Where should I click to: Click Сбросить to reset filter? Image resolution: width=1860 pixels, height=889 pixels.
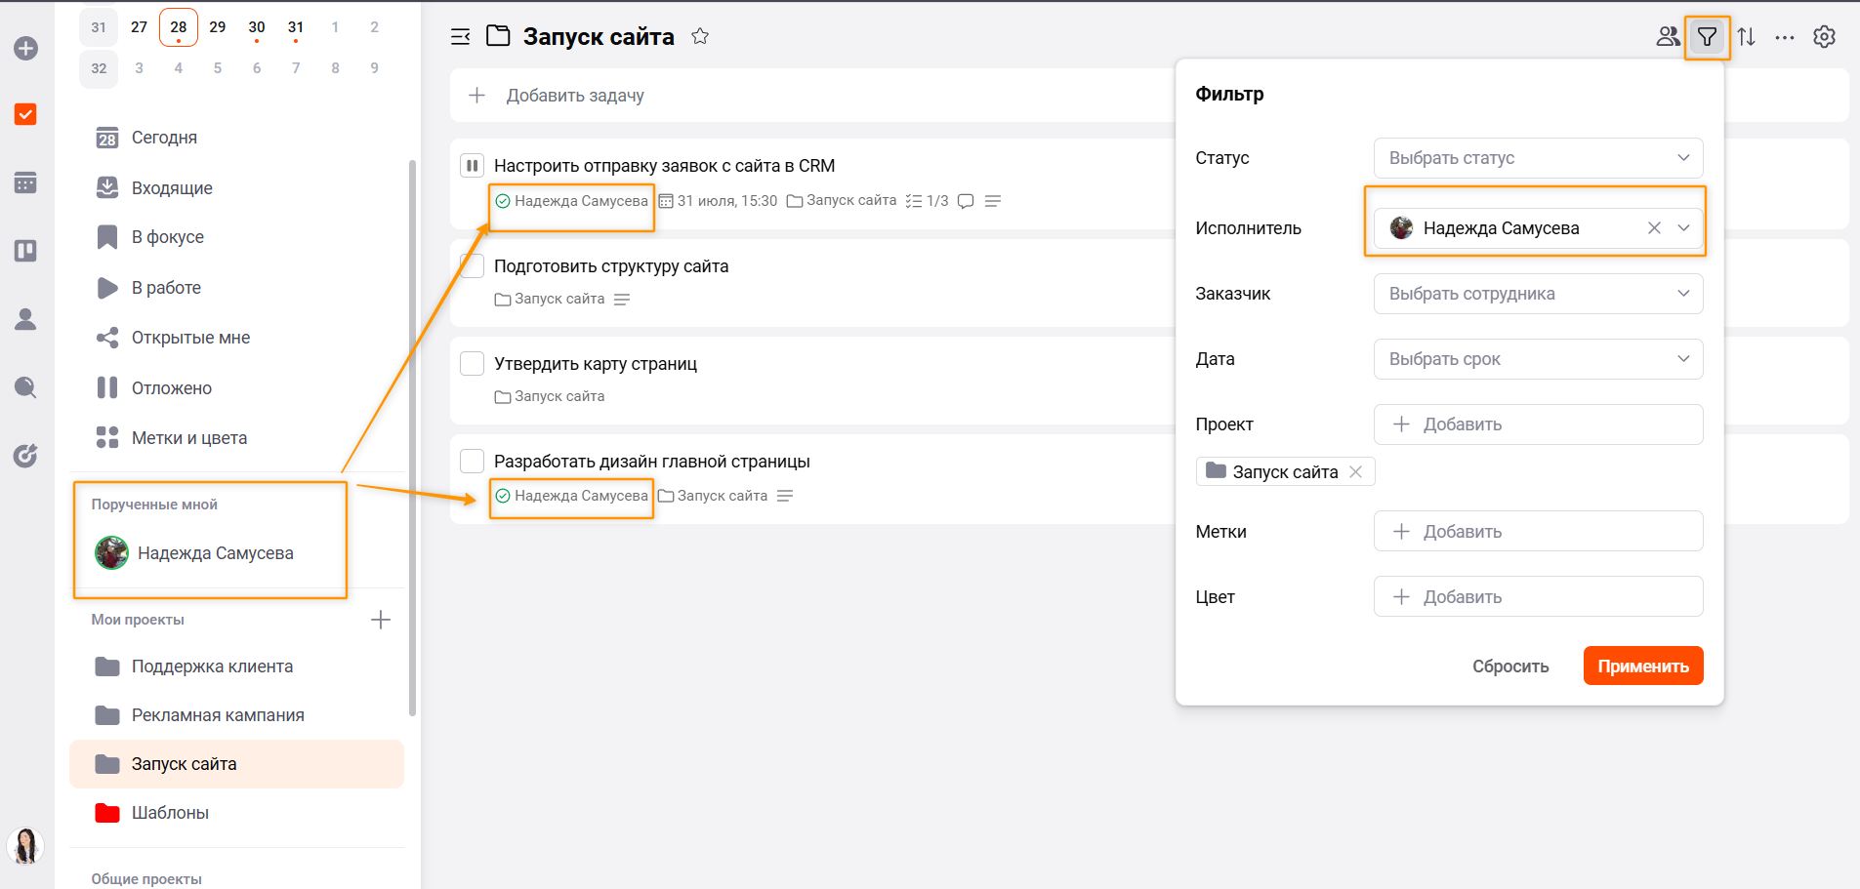[x=1510, y=666]
